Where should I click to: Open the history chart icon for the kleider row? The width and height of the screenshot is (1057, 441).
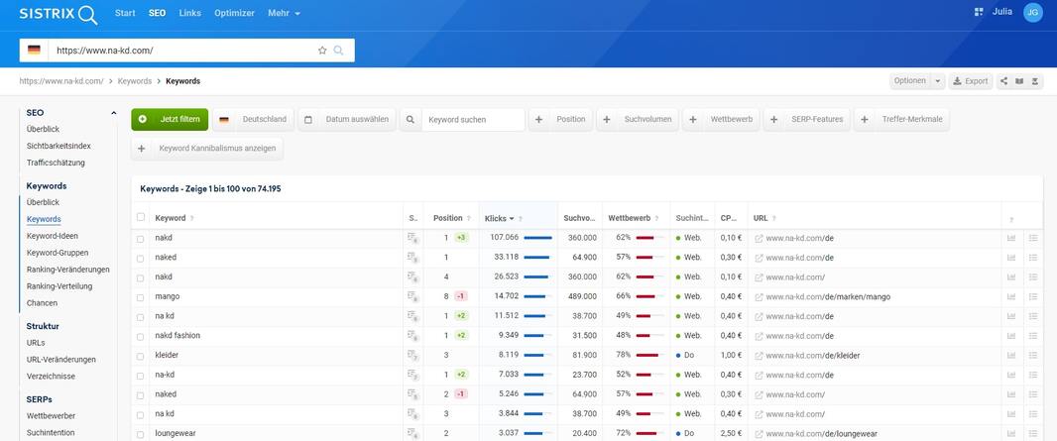[x=1011, y=355]
